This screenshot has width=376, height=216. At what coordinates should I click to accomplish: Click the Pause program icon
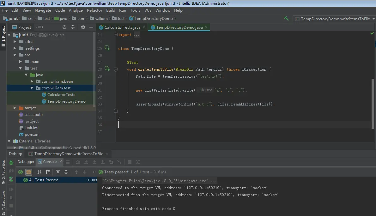point(11,198)
